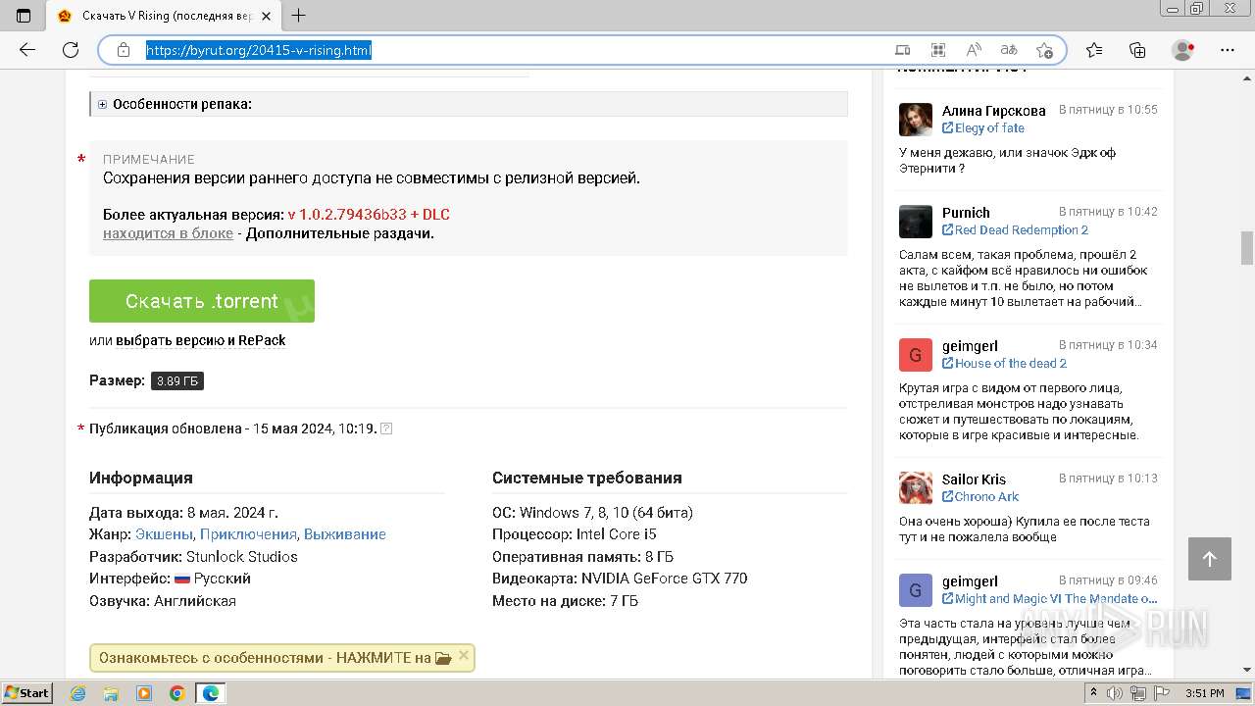The image size is (1255, 706).
Task: Click the browser Back arrow
Action: 27,50
